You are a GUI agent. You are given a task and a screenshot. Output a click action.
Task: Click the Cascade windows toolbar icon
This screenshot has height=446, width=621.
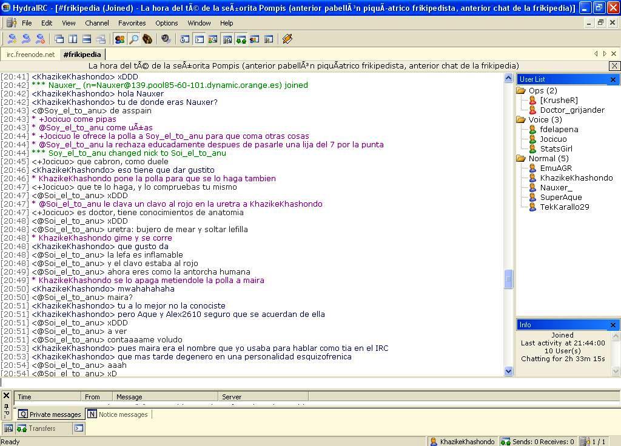(x=59, y=39)
